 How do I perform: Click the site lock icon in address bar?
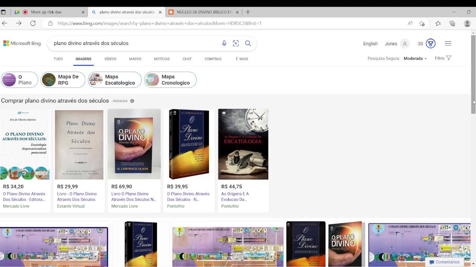[x=50, y=23]
